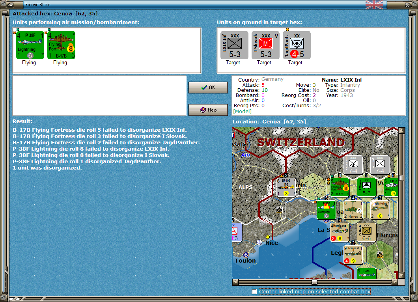Image resolution: width=418 pixels, height=302 pixels.
Task: Click result line '1 unit was disorganized.'
Action: (x=47, y=168)
